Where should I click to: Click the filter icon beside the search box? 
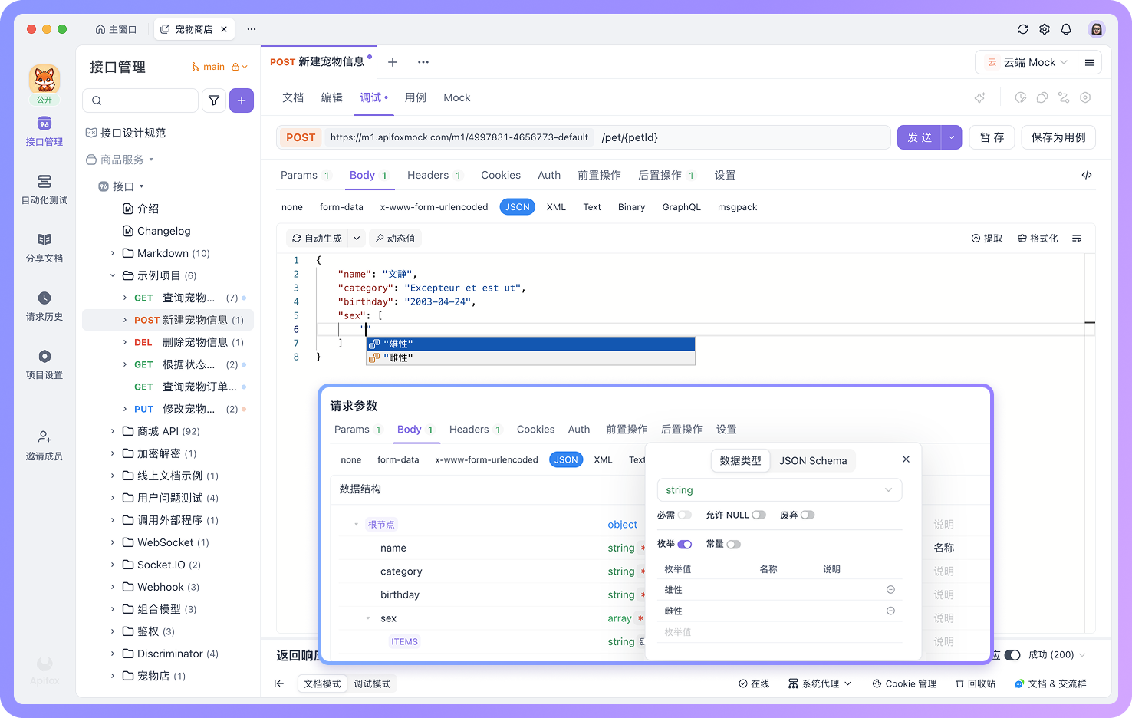(214, 100)
